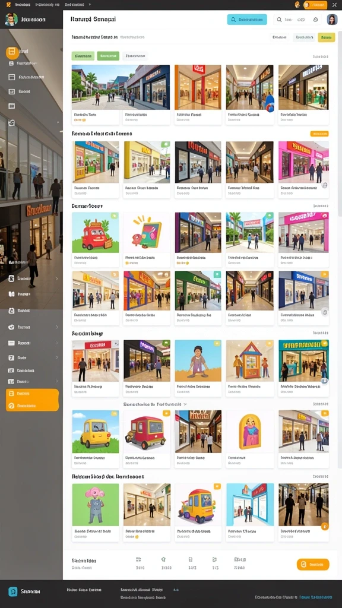
Task: Click the circular icon in header search area
Action: pos(316,20)
